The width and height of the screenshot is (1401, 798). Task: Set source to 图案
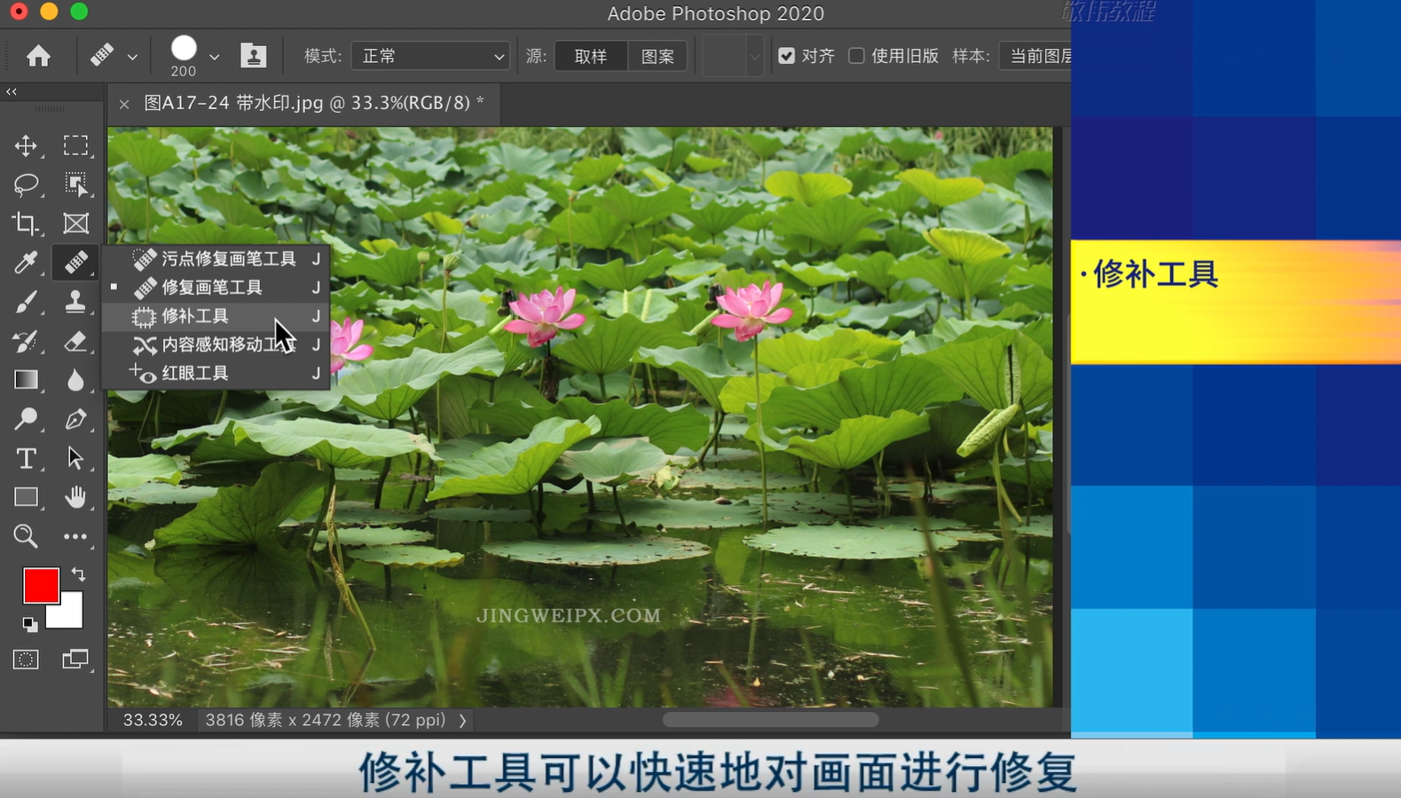(x=657, y=56)
